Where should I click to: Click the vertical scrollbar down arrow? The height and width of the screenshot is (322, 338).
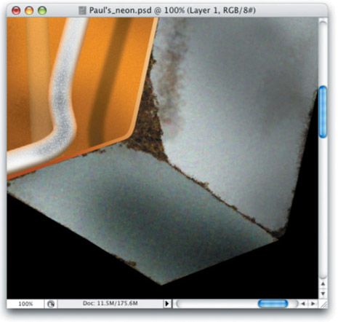tap(323, 294)
